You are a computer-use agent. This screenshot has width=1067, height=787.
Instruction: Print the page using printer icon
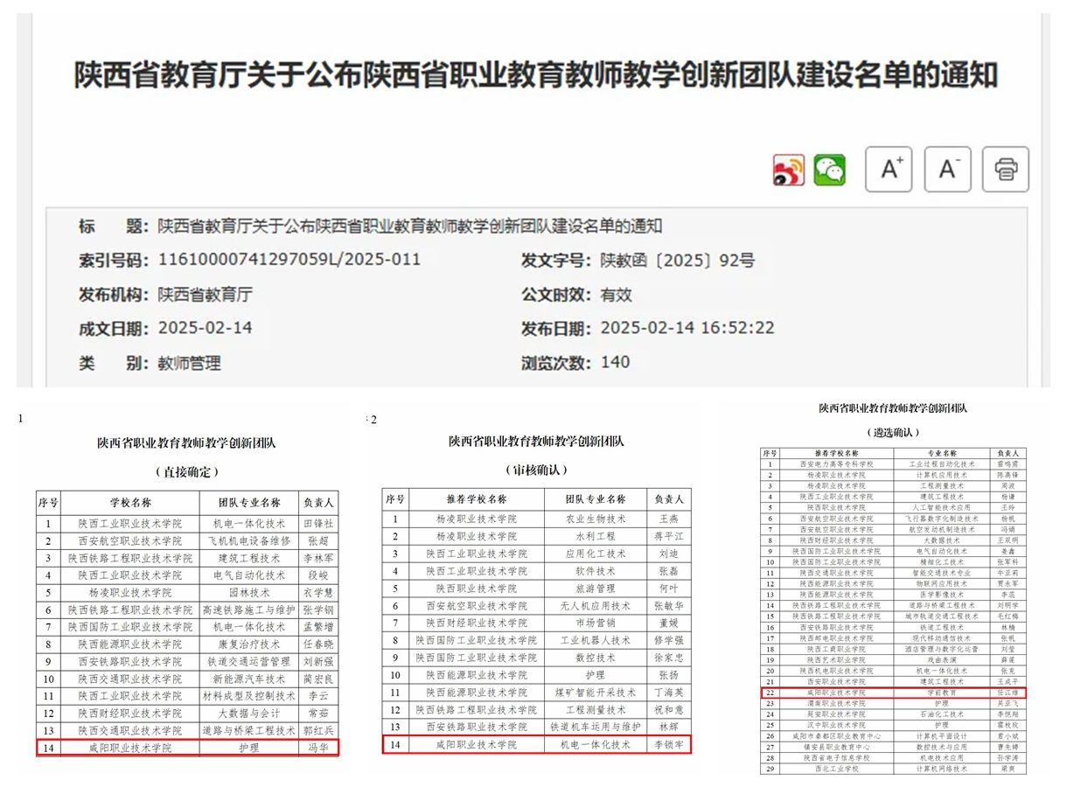1005,169
